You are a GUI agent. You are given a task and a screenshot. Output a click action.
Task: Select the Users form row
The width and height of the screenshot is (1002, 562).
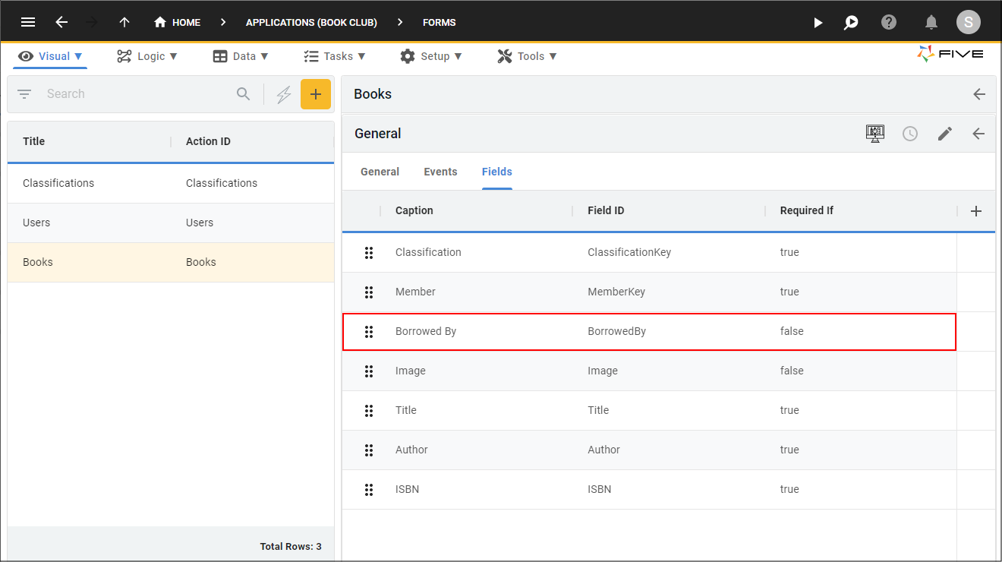[x=171, y=223]
